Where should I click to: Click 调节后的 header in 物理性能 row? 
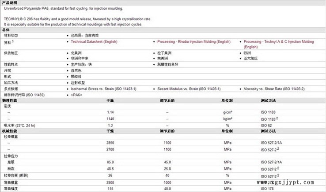(167, 100)
